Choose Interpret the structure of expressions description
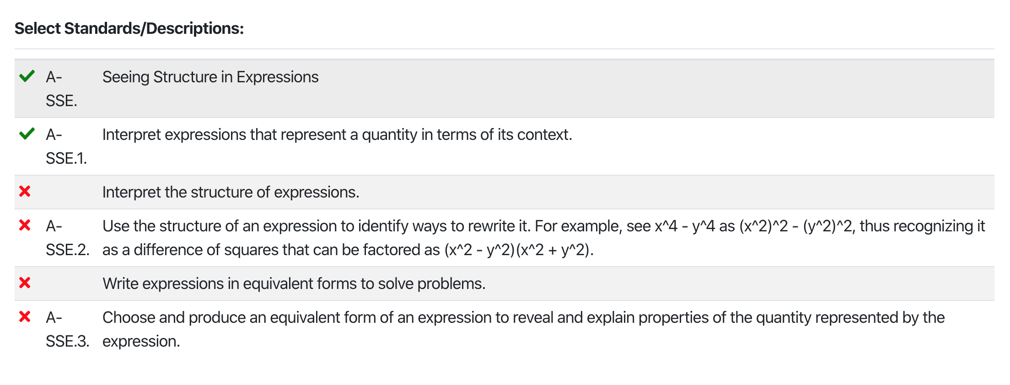The width and height of the screenshot is (1010, 385). pyautogui.click(x=231, y=192)
